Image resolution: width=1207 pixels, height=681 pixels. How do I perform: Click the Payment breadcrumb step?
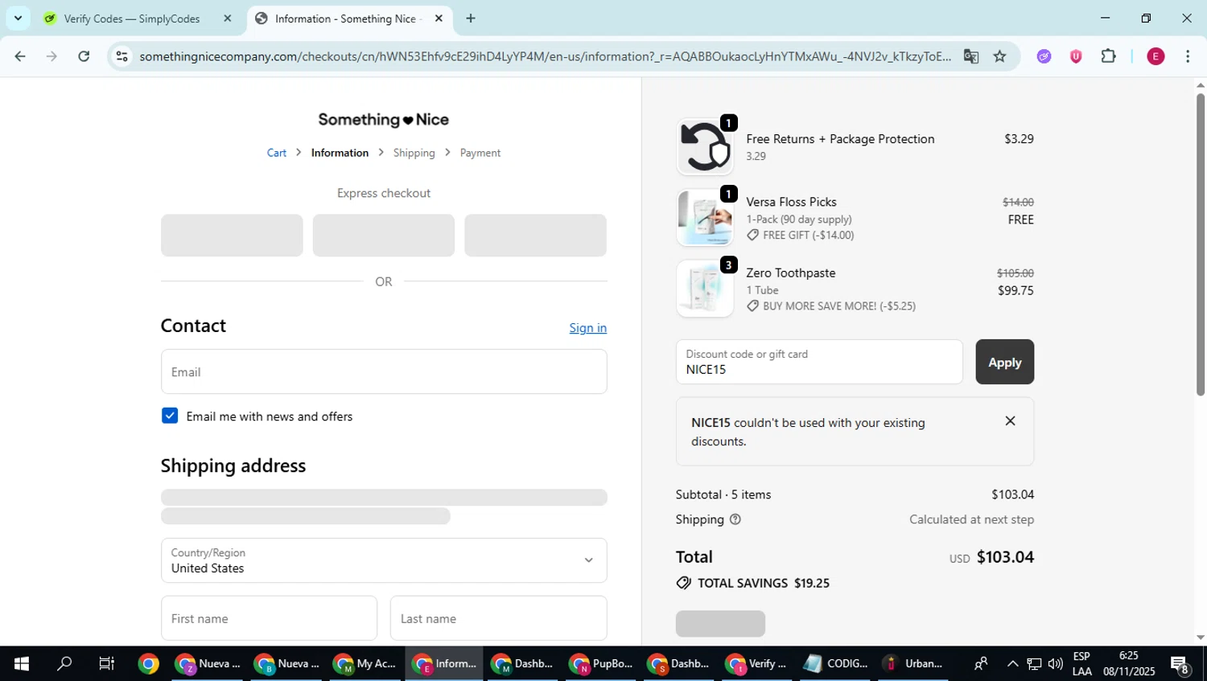(x=480, y=153)
